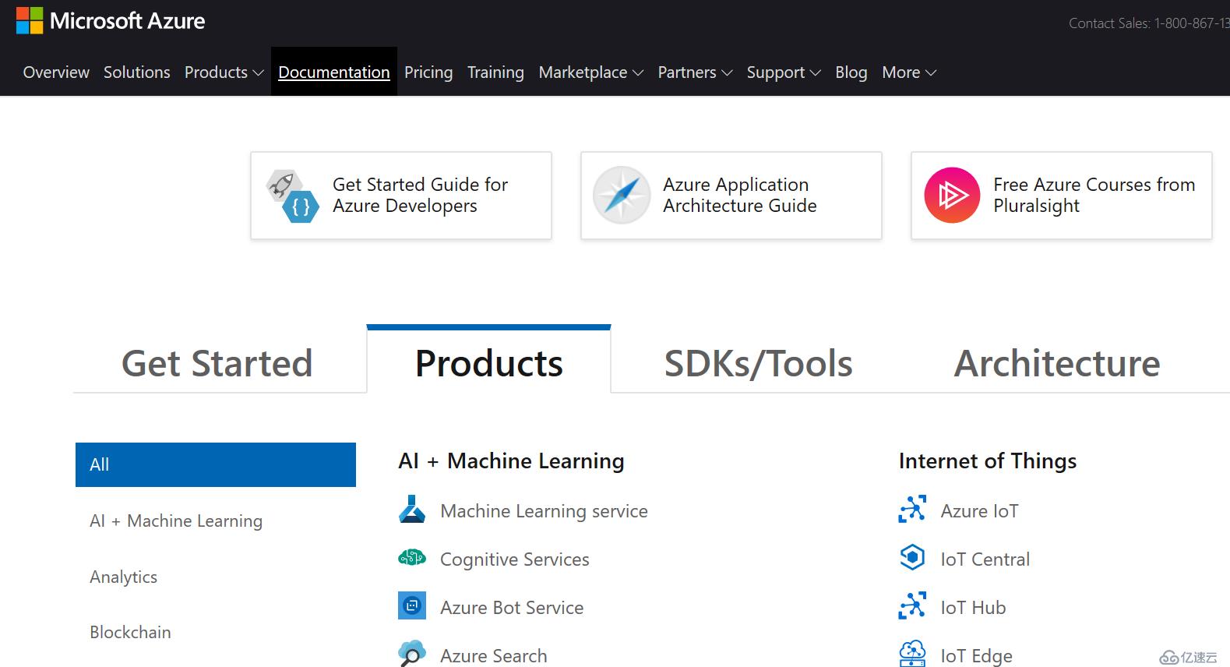The image size is (1230, 667).
Task: Open Training in the navbar
Action: (495, 72)
